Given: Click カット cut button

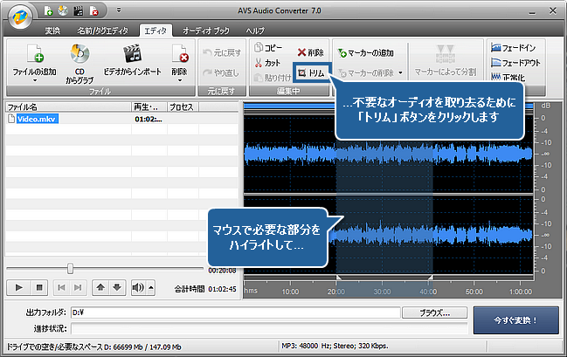Looking at the screenshot, I should point(267,63).
